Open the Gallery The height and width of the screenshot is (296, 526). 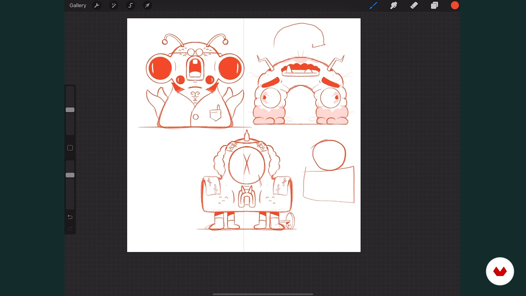78,5
